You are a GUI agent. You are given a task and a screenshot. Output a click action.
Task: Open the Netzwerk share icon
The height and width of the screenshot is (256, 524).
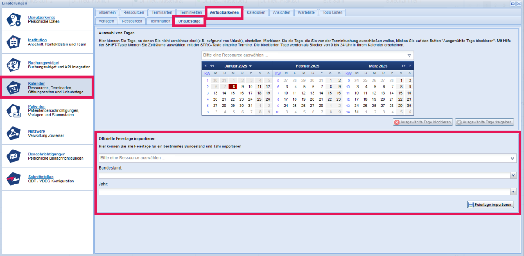point(14,133)
